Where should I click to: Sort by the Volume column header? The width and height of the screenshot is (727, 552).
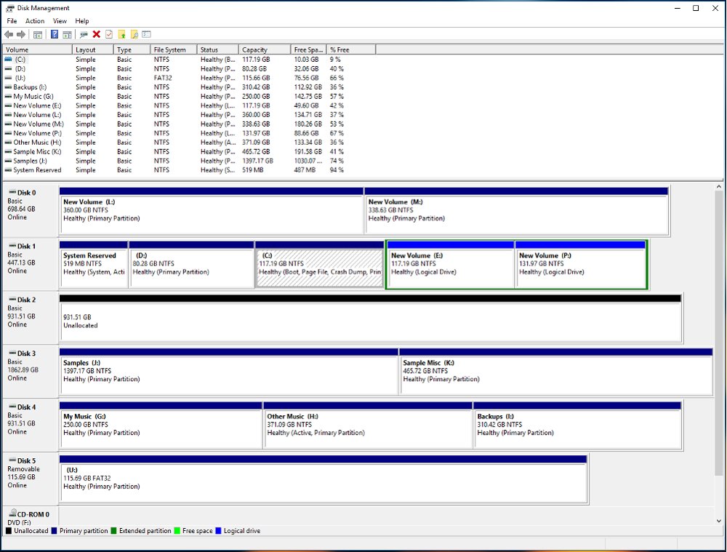pos(38,49)
